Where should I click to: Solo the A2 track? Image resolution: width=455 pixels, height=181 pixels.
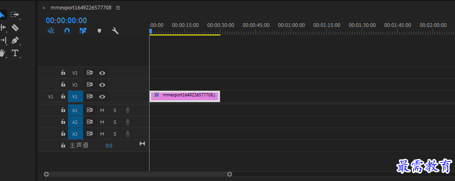pos(115,122)
